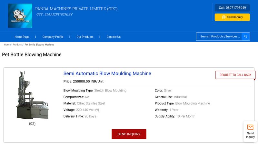
Task: Click the magnifier search icon button
Action: (x=246, y=36)
